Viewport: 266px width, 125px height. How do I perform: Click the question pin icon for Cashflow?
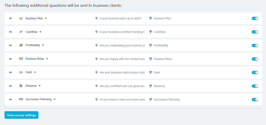[x=96, y=32]
